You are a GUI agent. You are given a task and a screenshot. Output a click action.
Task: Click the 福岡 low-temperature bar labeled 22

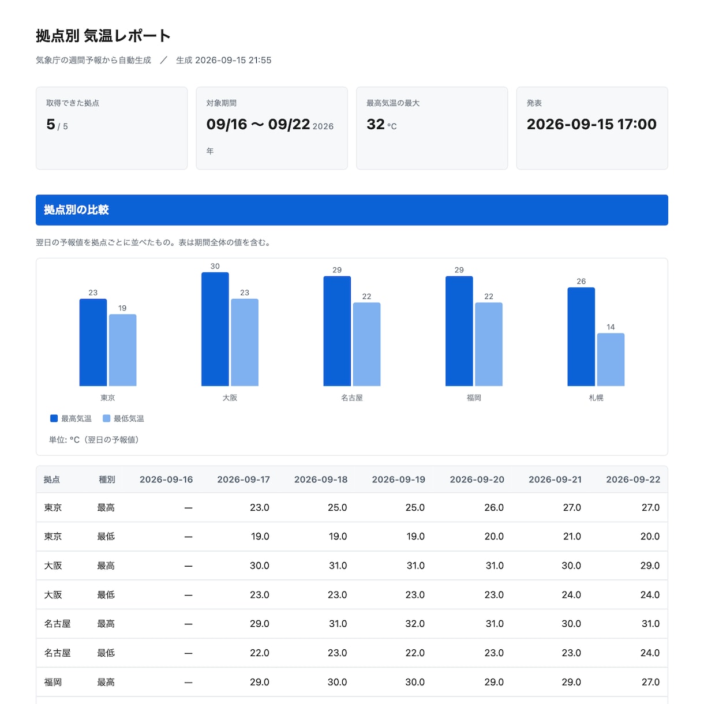point(489,344)
